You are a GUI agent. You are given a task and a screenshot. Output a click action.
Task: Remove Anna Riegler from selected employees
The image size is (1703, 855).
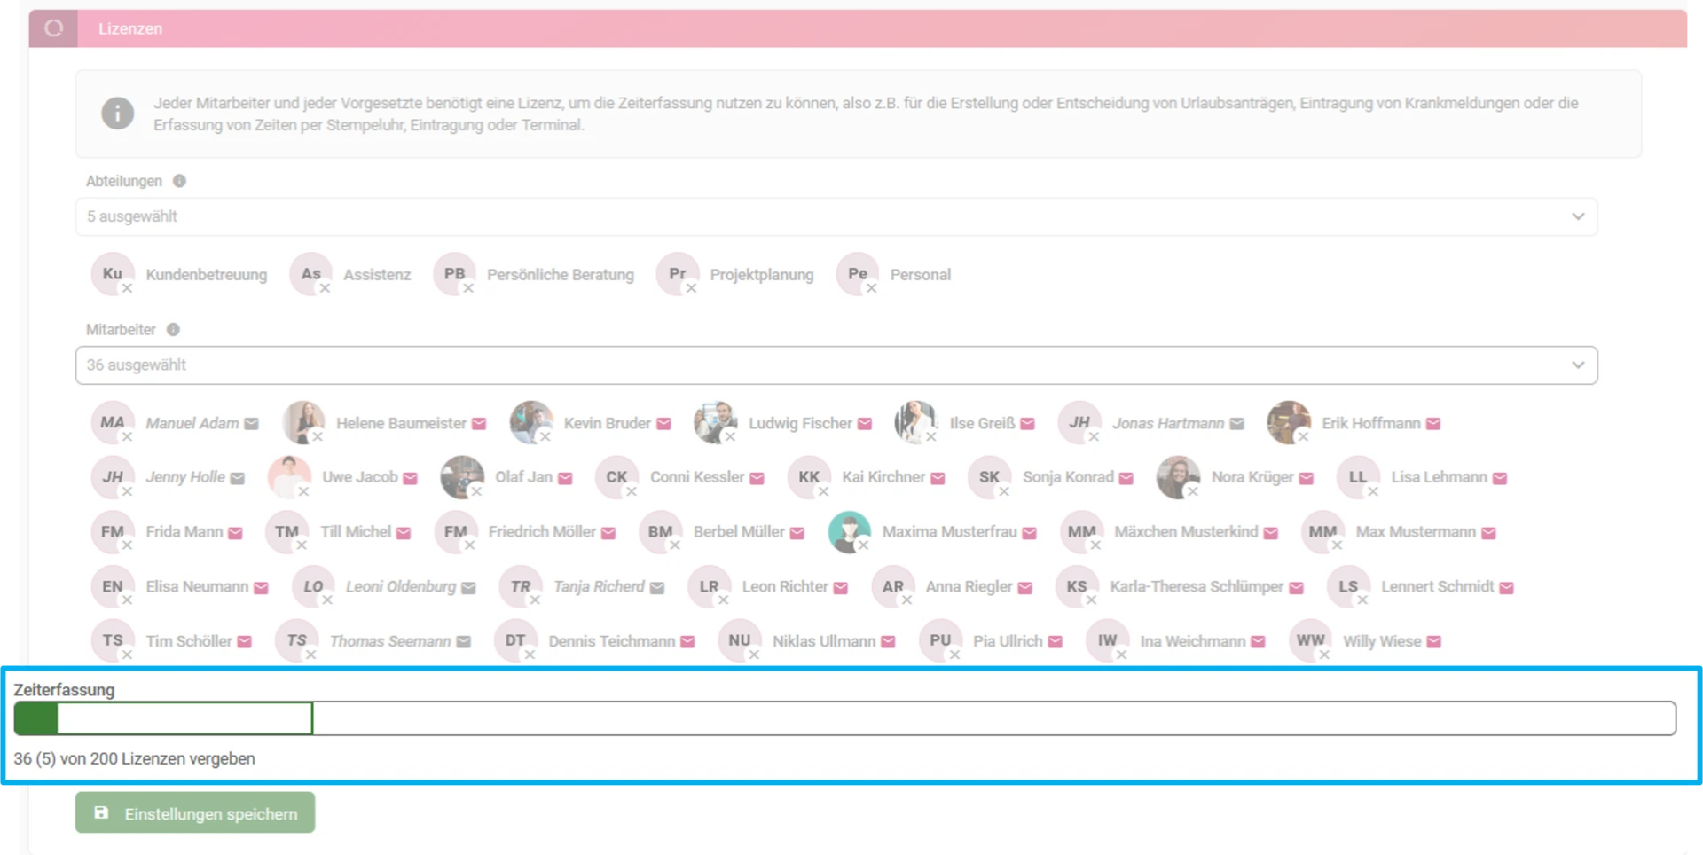(907, 600)
